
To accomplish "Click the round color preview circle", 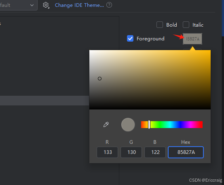I will pos(128,125).
